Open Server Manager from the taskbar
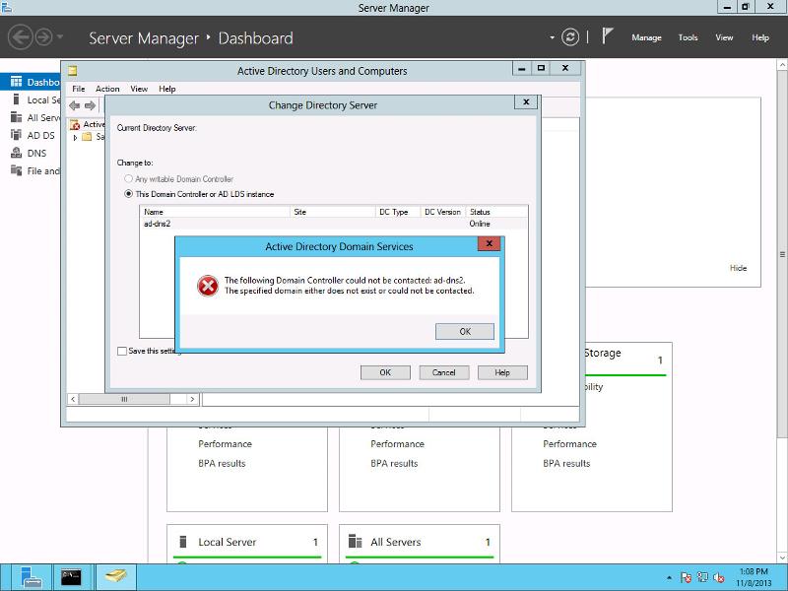Screen dimensions: 788x591 tap(32, 577)
